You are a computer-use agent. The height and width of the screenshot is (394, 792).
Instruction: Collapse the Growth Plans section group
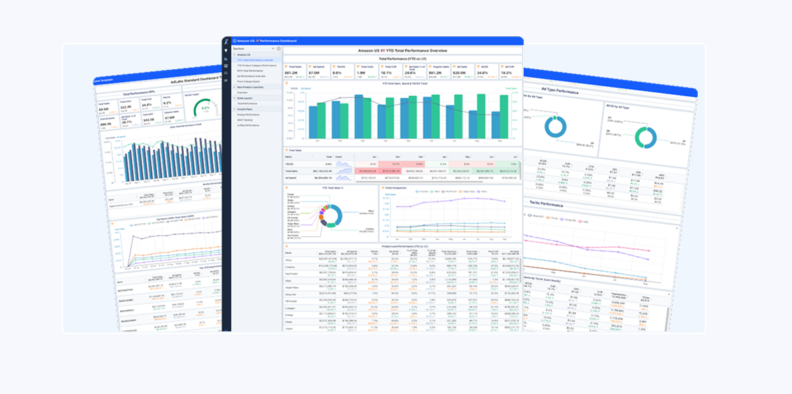[x=234, y=109]
